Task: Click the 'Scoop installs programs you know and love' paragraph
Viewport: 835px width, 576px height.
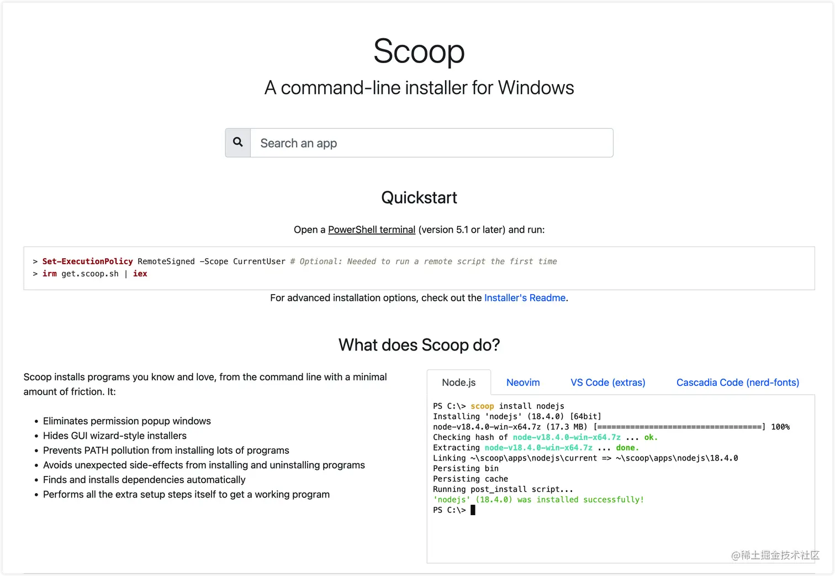Action: (205, 384)
